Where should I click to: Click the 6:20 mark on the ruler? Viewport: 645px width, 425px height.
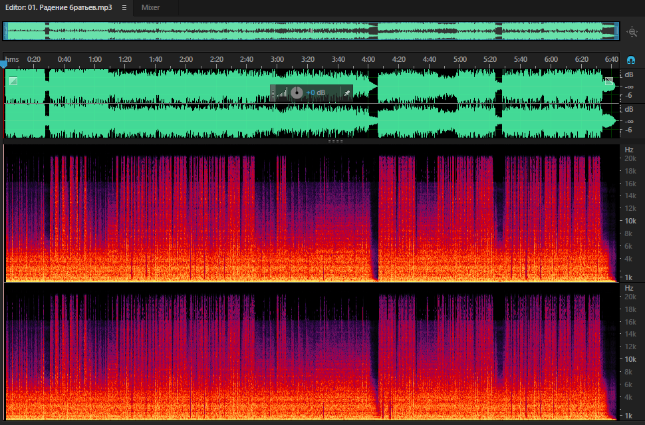[x=582, y=59]
